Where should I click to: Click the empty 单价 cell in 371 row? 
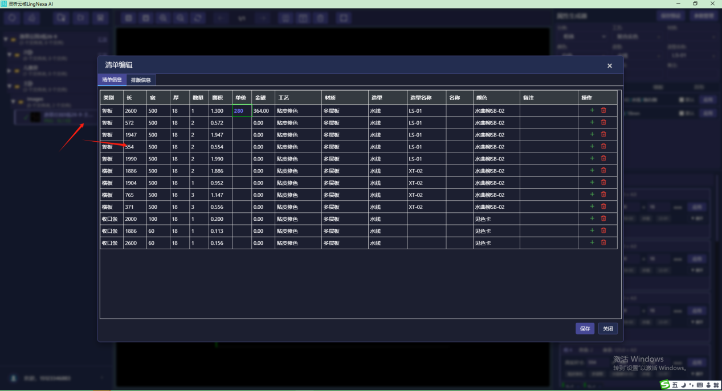click(x=242, y=206)
